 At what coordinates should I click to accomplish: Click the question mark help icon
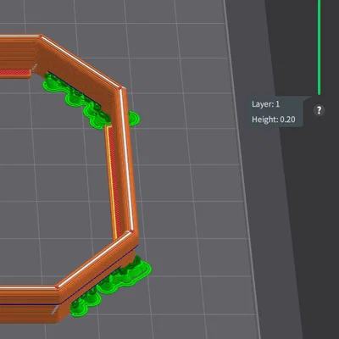[319, 110]
